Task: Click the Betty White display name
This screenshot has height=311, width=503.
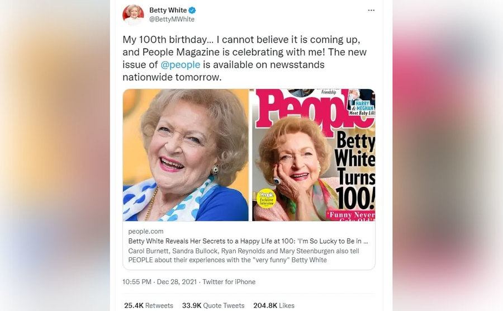Action: (168, 10)
